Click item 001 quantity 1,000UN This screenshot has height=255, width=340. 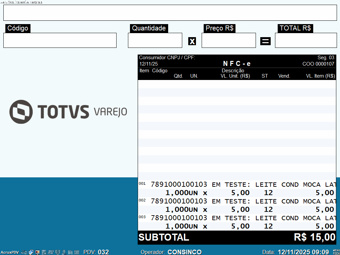[182, 193]
